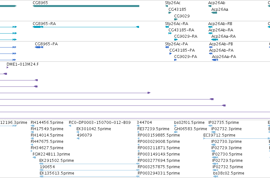
Task: Click the RP003149149.5prime EST
Action: [x=138, y=157]
